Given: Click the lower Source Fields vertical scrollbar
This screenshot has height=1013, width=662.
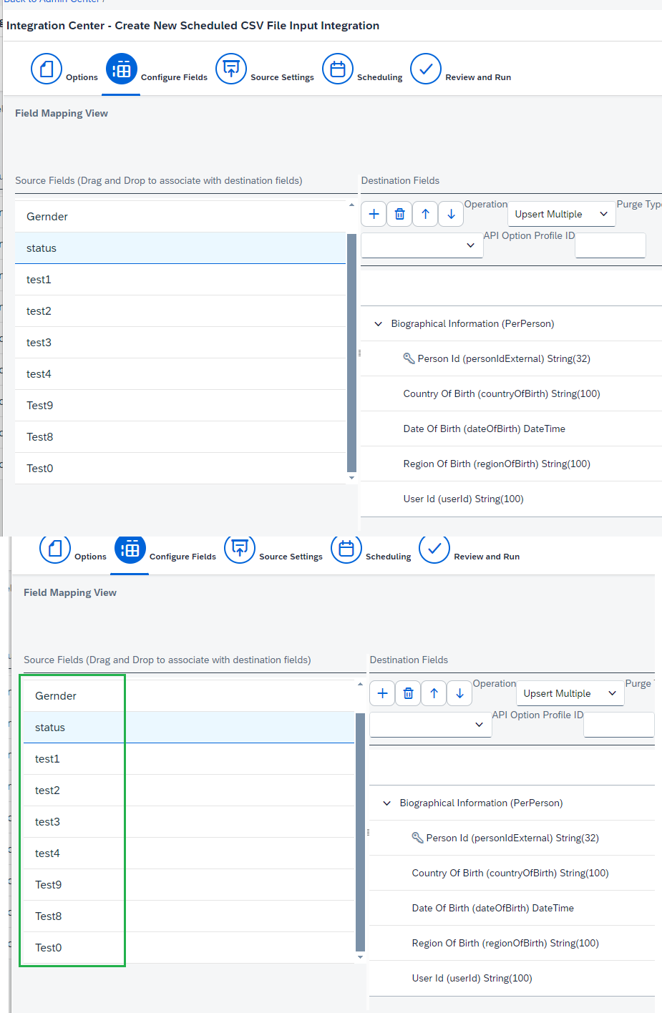Looking at the screenshot, I should click(360, 832).
